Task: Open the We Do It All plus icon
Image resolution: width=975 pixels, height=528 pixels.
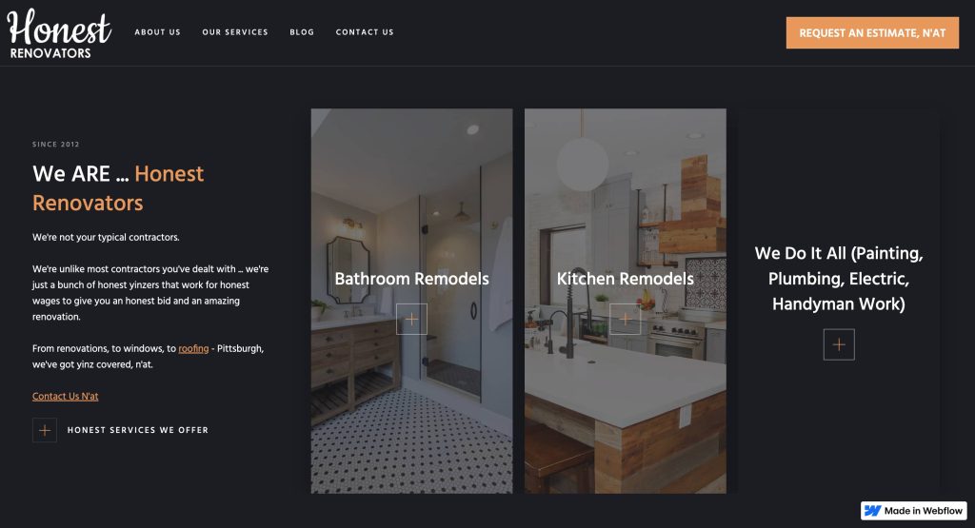Action: tap(839, 344)
